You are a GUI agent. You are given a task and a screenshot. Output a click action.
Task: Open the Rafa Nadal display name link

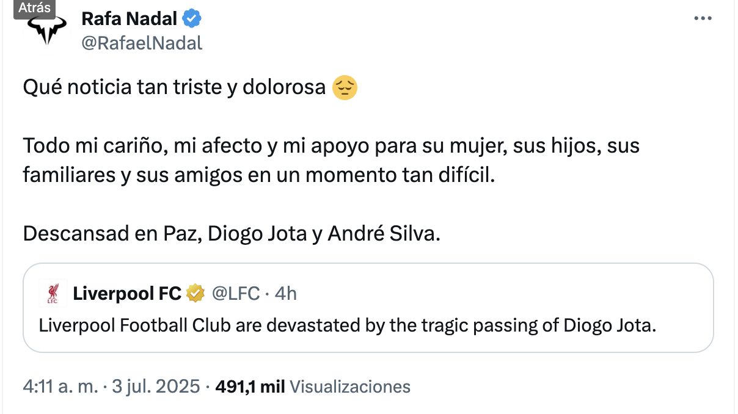pyautogui.click(x=129, y=19)
